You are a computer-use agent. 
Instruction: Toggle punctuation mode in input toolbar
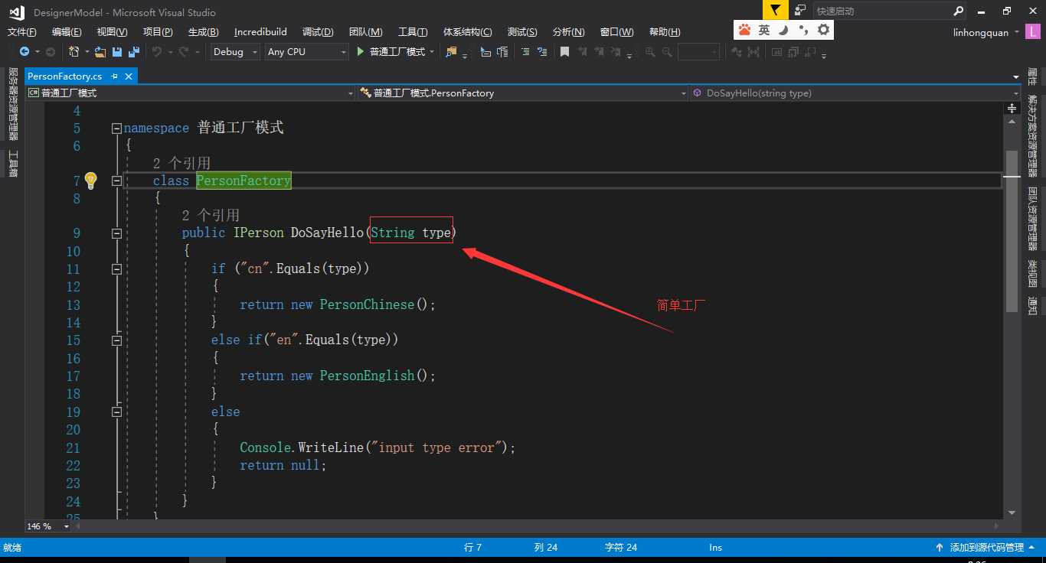pos(802,30)
